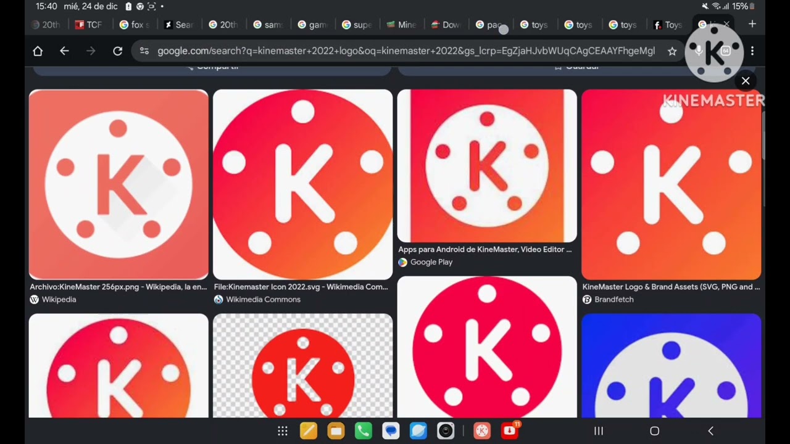Bookmark this page with the star icon
The width and height of the screenshot is (790, 444).
672,51
